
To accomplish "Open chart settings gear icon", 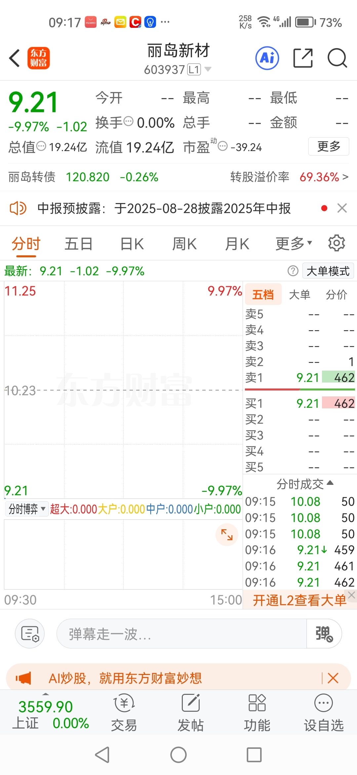I will pyautogui.click(x=337, y=243).
